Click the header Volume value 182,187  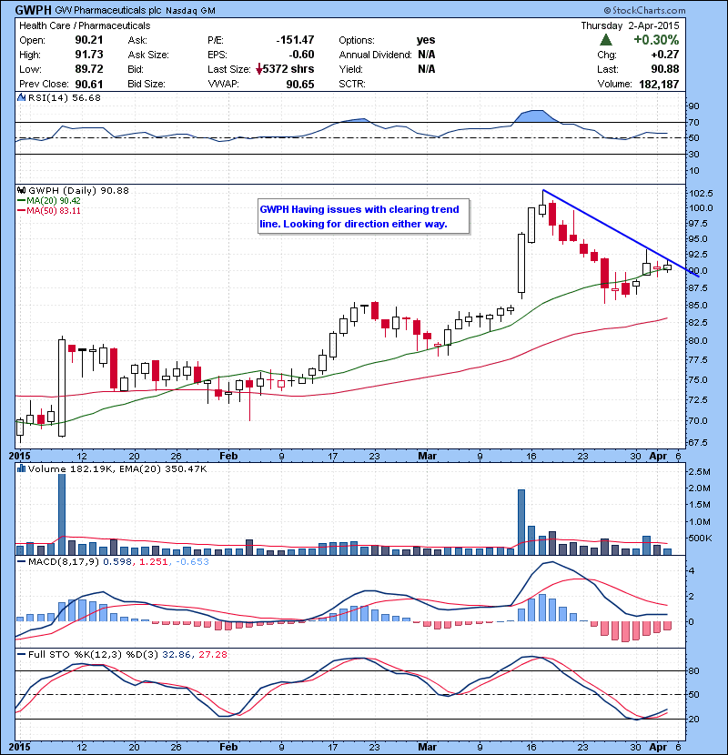(659, 85)
